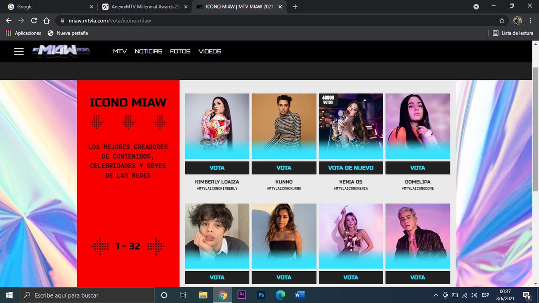Open Microsoft Edge from taskbar
The width and height of the screenshot is (539, 303).
(280, 295)
